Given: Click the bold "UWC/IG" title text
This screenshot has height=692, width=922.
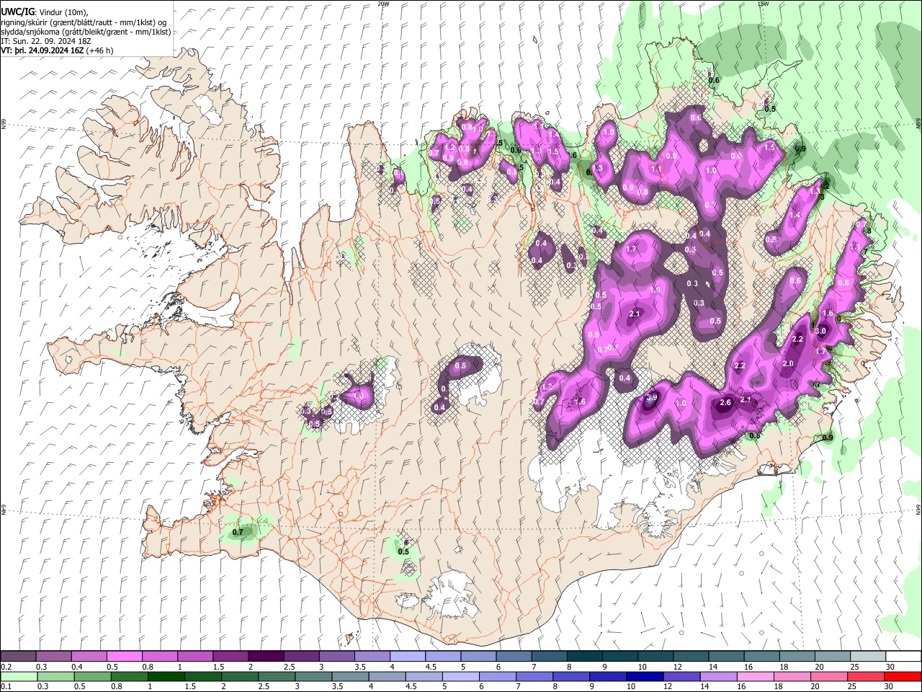Looking at the screenshot, I should point(17,12).
